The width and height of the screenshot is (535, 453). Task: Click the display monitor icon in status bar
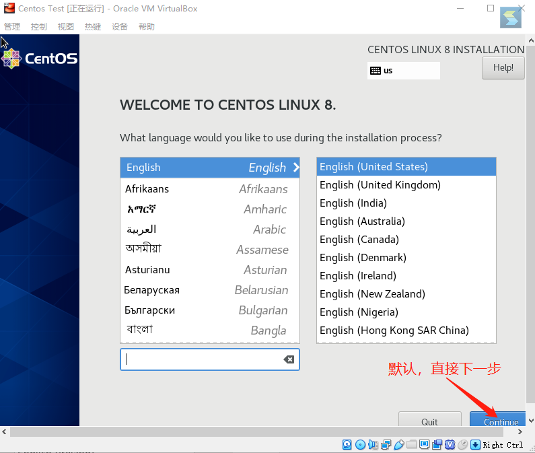coord(425,444)
